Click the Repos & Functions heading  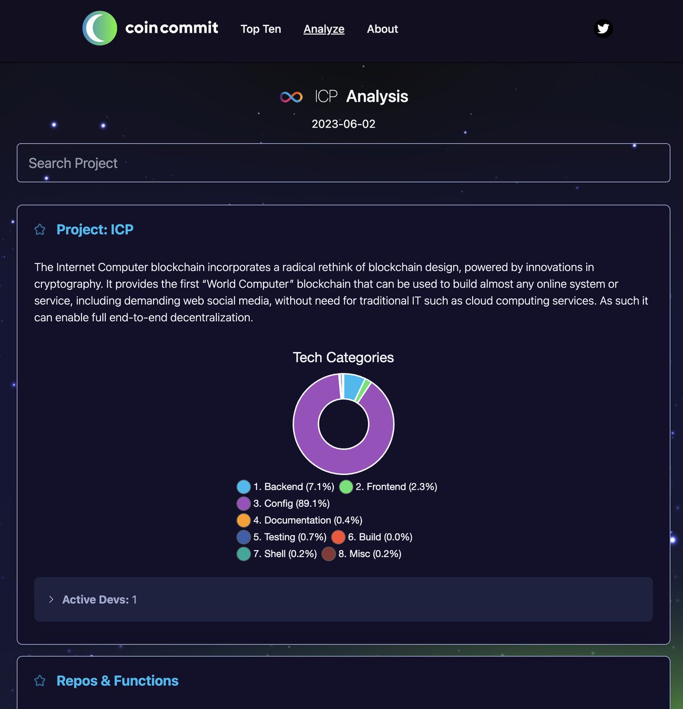[118, 681]
